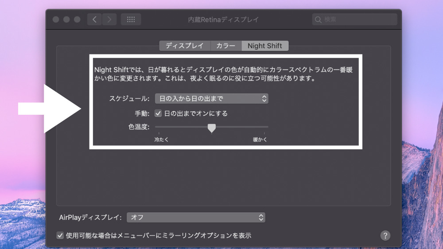Close the preferences window

tap(56, 19)
